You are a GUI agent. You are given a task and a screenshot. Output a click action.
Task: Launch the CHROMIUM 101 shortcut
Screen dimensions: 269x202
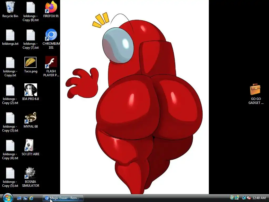(51, 39)
